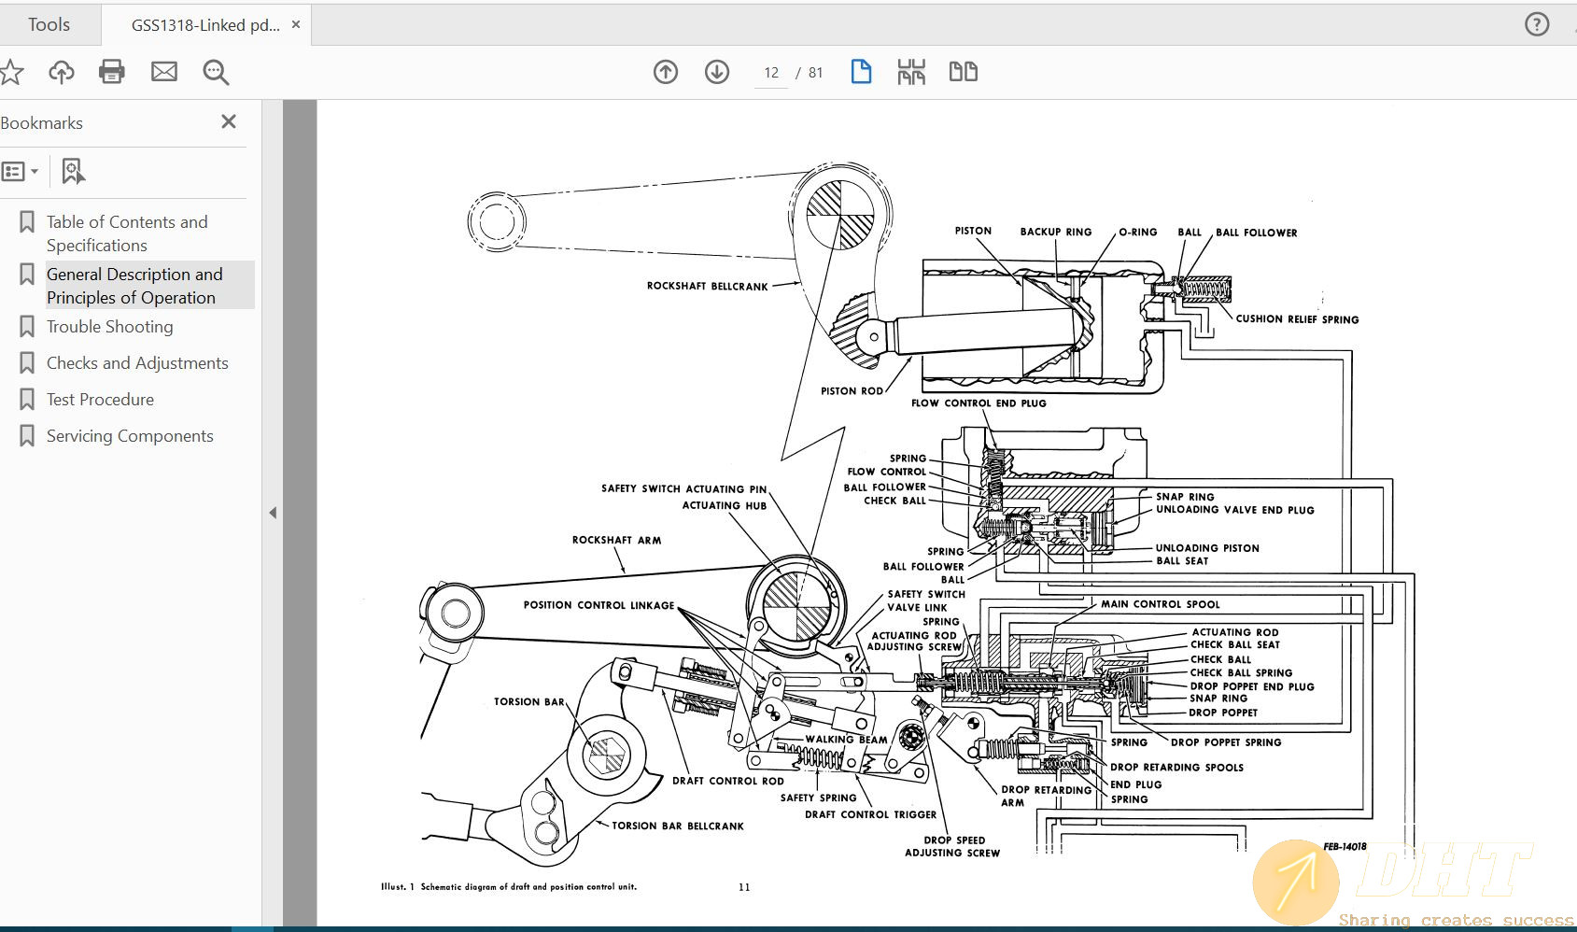Click the FEB-14018 figure number

1345,847
